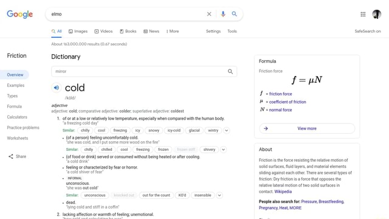Open the Breastfeeding related search link
The image size is (389, 219).
tap(331, 201)
